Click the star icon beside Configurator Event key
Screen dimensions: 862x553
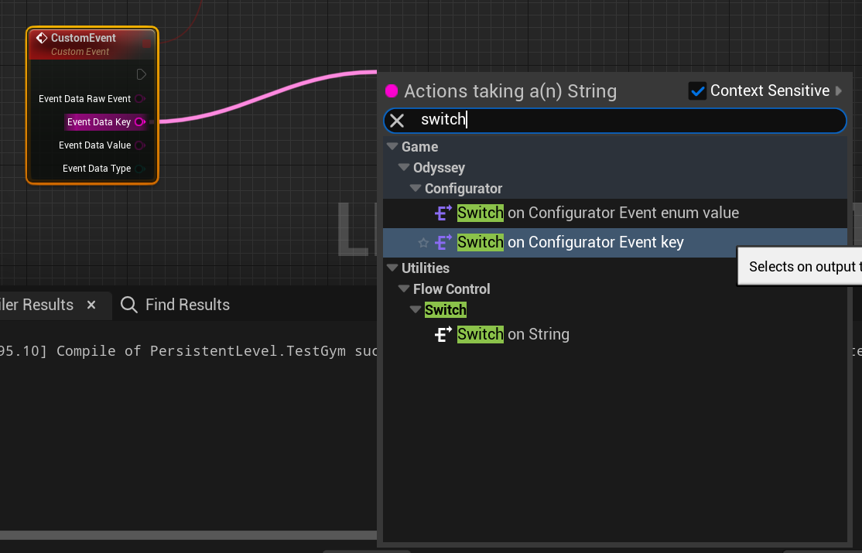(423, 243)
